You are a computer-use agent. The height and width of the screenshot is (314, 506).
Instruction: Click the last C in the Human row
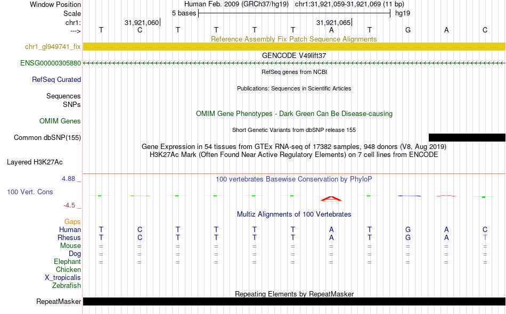click(x=485, y=229)
